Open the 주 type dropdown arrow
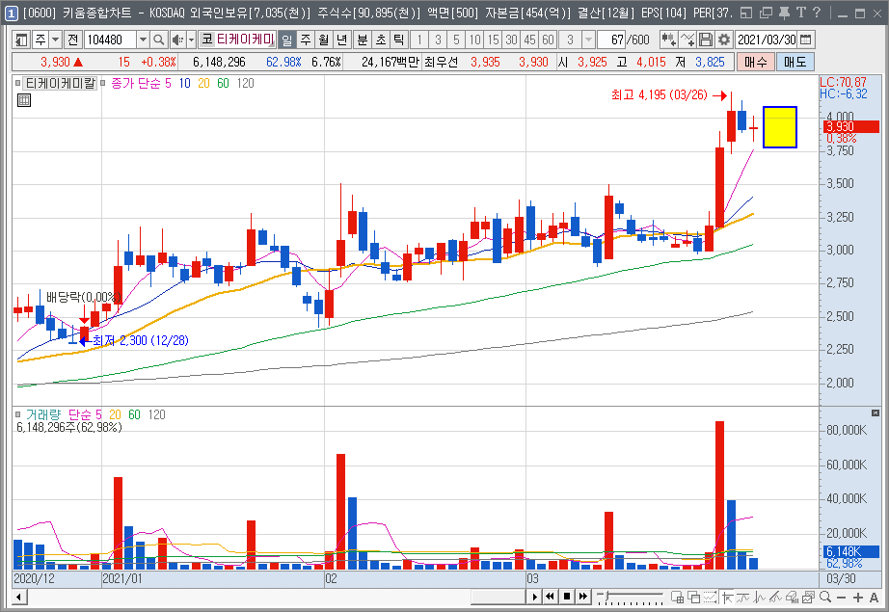 56,40
